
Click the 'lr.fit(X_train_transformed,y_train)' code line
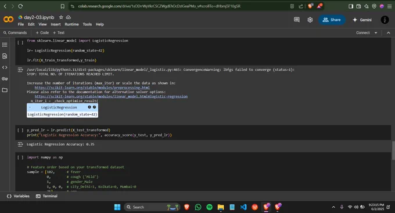pos(62,60)
